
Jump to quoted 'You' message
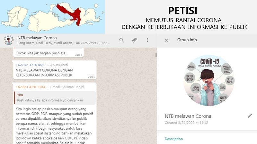pyautogui.click(x=55, y=98)
